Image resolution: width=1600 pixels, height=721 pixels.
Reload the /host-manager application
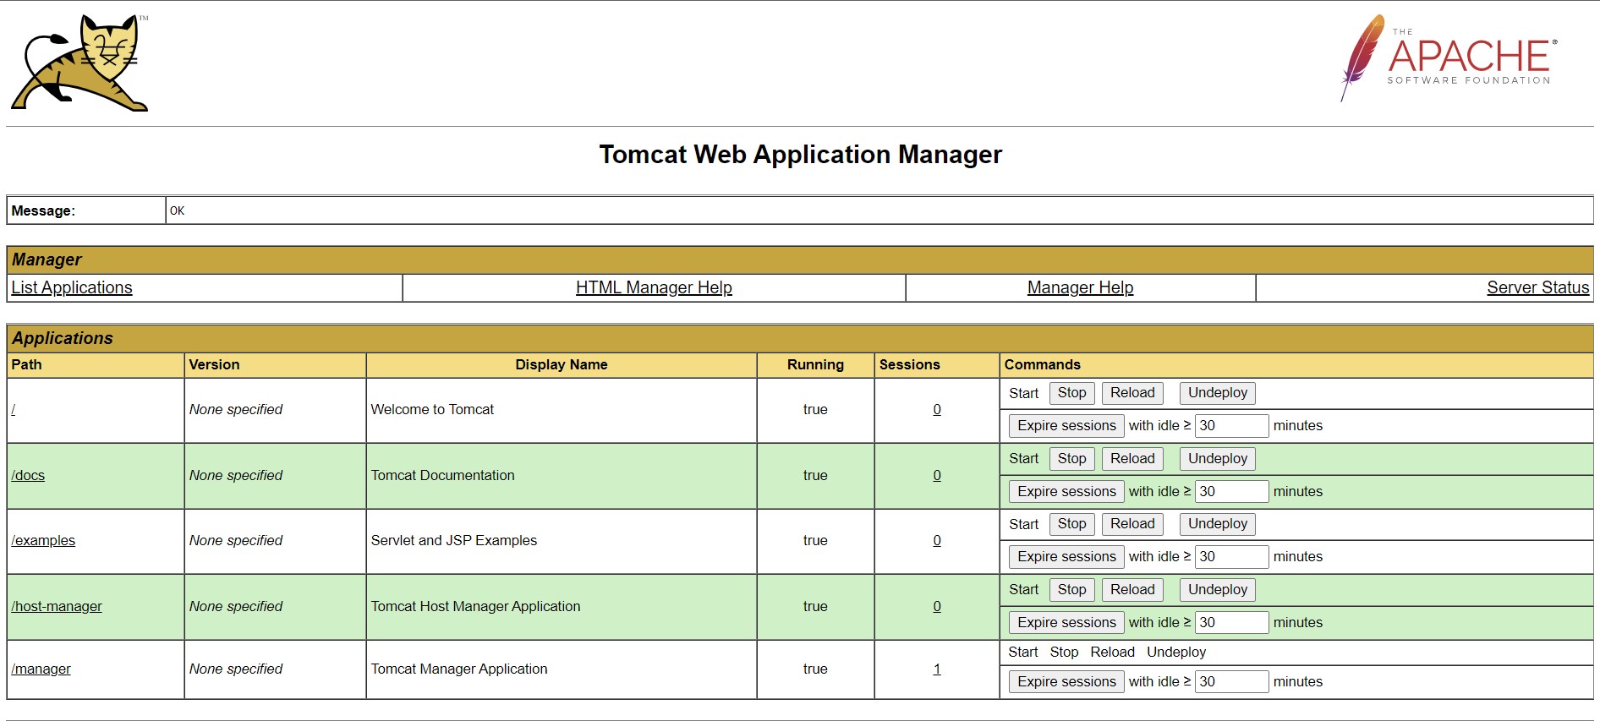coord(1132,590)
